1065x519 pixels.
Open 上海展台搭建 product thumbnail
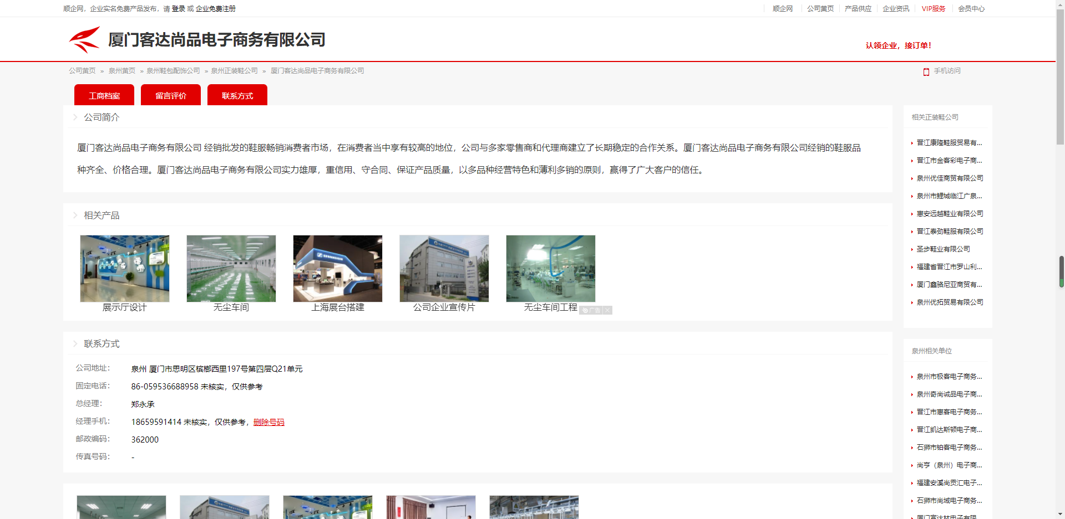tap(338, 269)
